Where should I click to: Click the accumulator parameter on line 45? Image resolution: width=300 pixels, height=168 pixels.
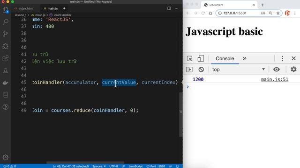coord(81,82)
